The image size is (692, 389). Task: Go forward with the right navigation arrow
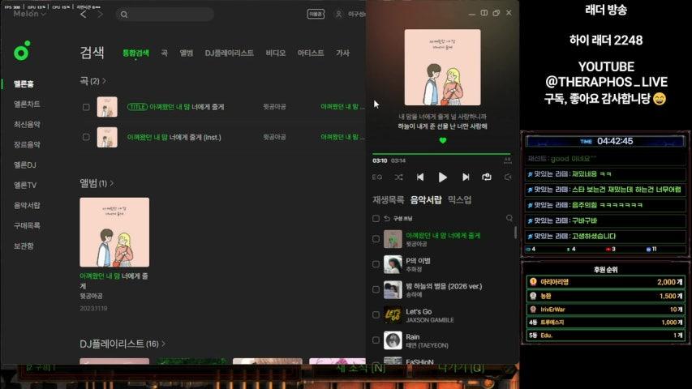[x=100, y=14]
